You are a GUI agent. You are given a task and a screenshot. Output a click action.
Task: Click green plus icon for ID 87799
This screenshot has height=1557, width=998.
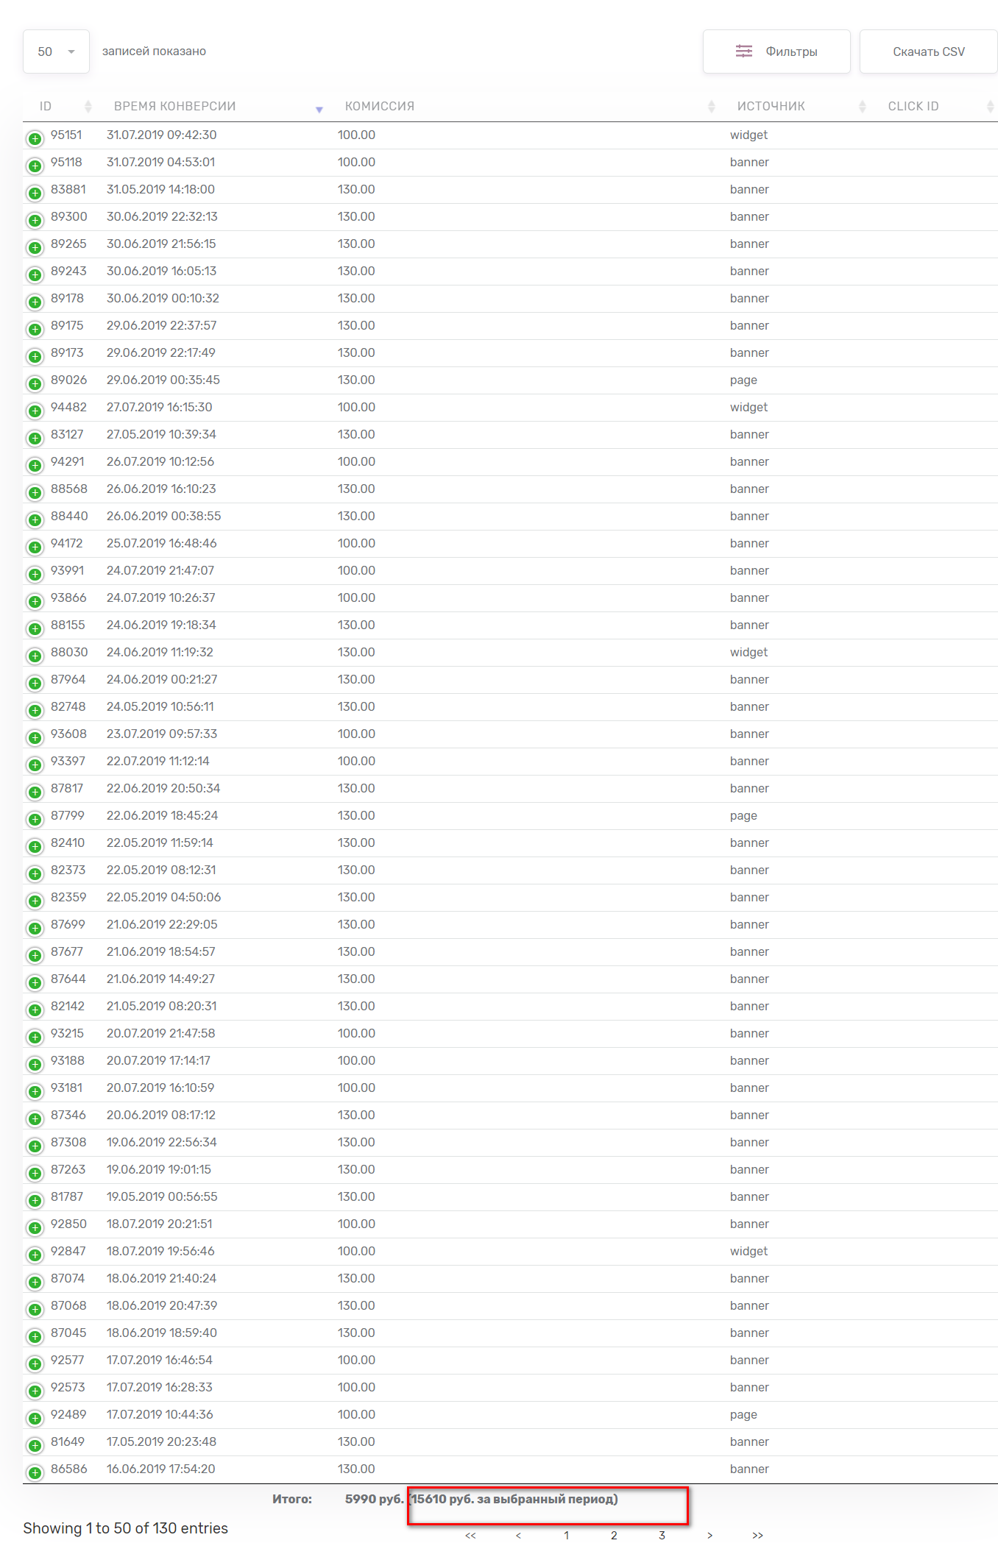tap(35, 819)
